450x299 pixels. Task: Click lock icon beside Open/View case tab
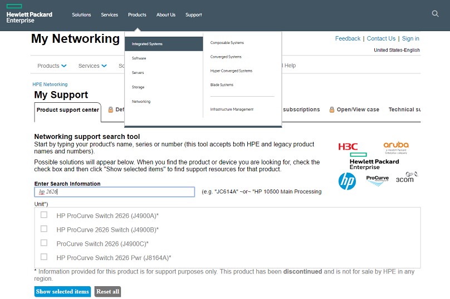pyautogui.click(x=332, y=109)
